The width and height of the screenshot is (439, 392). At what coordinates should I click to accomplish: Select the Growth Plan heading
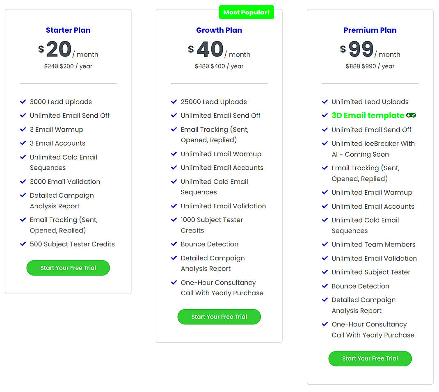(219, 30)
